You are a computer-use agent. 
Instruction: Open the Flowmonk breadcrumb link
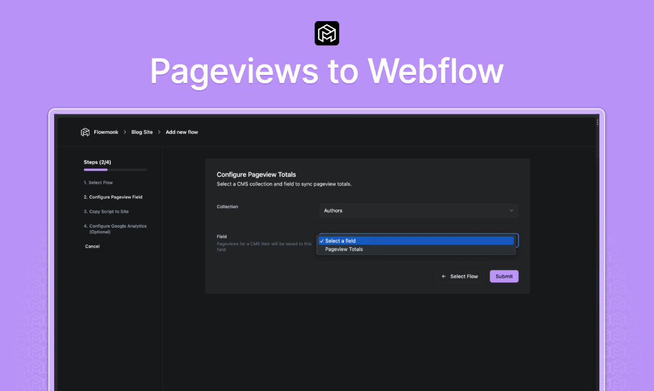click(106, 132)
